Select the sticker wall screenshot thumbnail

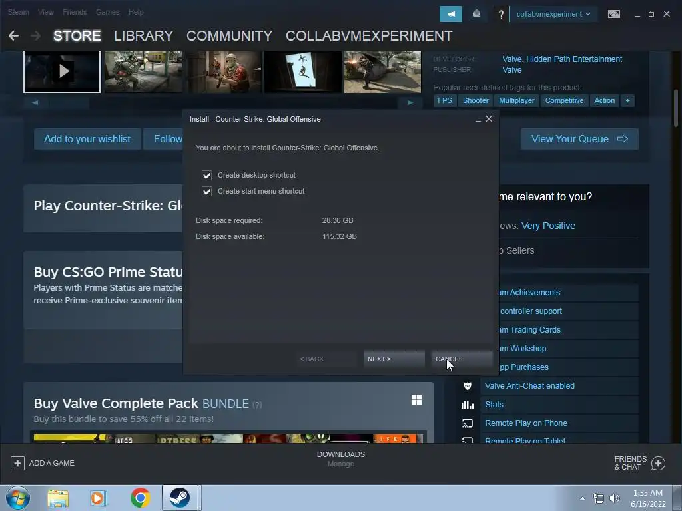[303, 72]
